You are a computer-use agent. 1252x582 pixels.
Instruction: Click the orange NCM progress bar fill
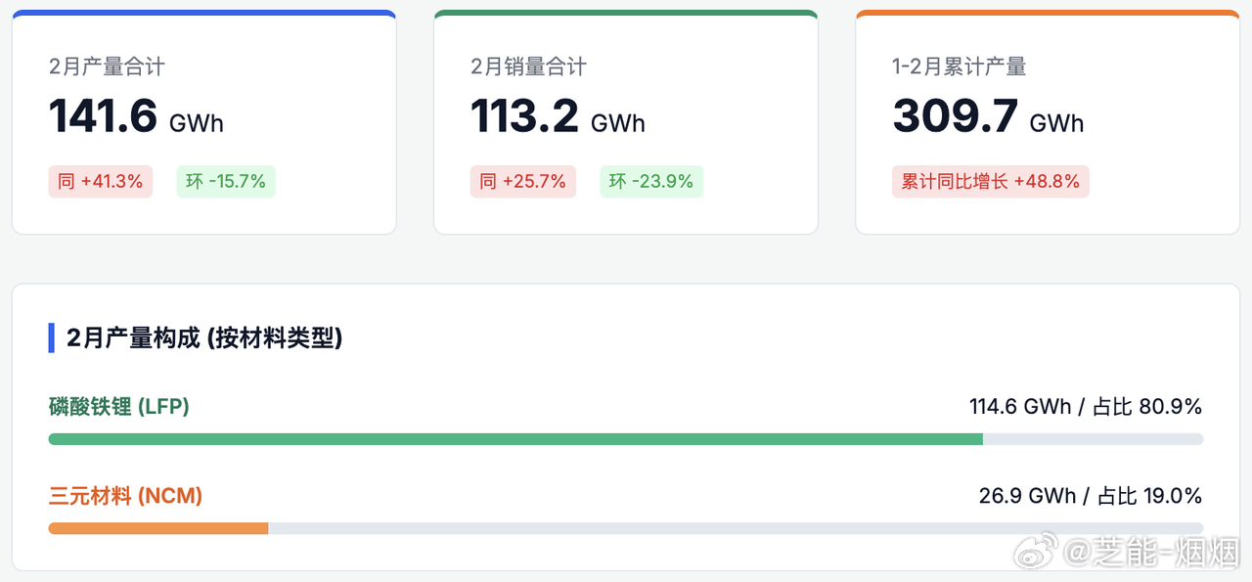pyautogui.click(x=158, y=528)
